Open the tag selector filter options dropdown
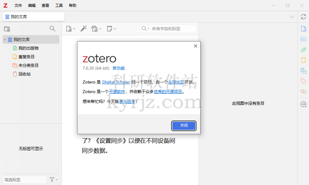The height and width of the screenshot is (185, 309). (54, 180)
